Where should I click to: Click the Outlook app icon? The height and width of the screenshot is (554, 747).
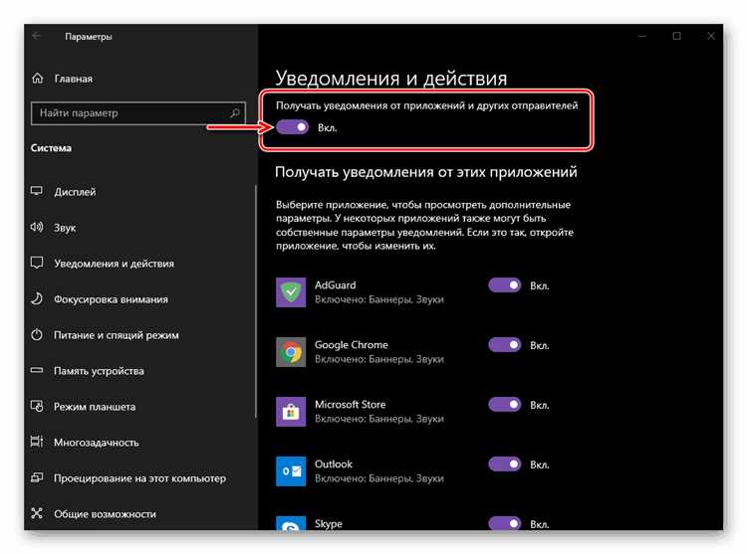pos(292,470)
